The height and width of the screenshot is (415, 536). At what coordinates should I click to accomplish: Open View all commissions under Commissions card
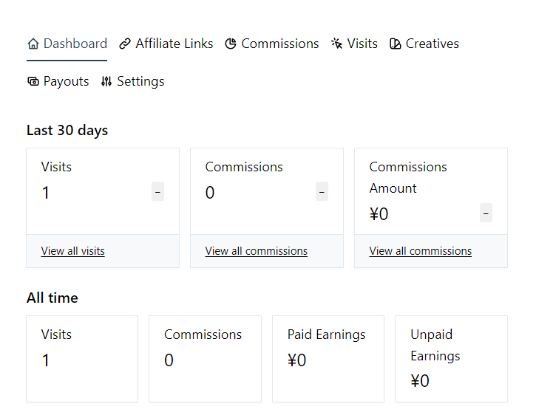coord(257,251)
